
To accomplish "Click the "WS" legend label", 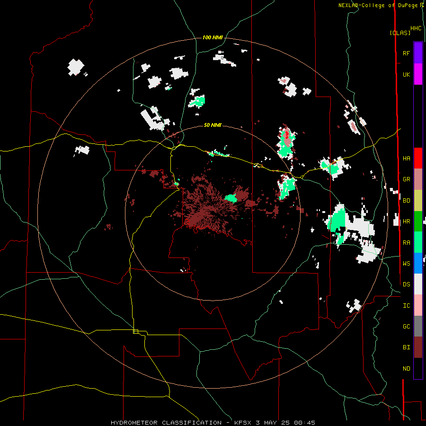I will (406, 264).
